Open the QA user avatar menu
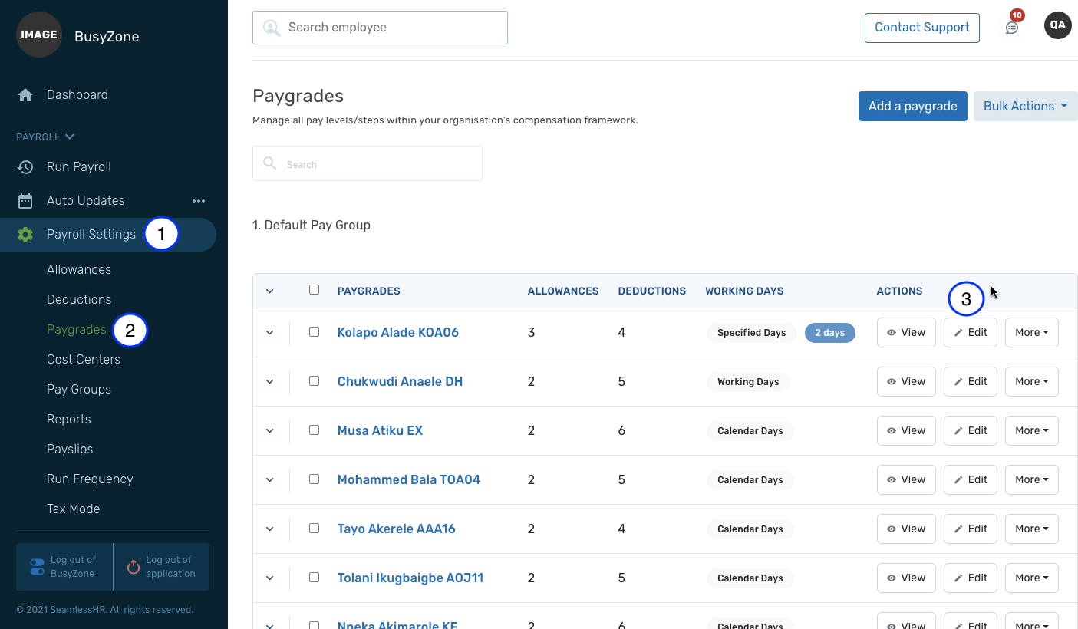1078x629 pixels. [1057, 25]
